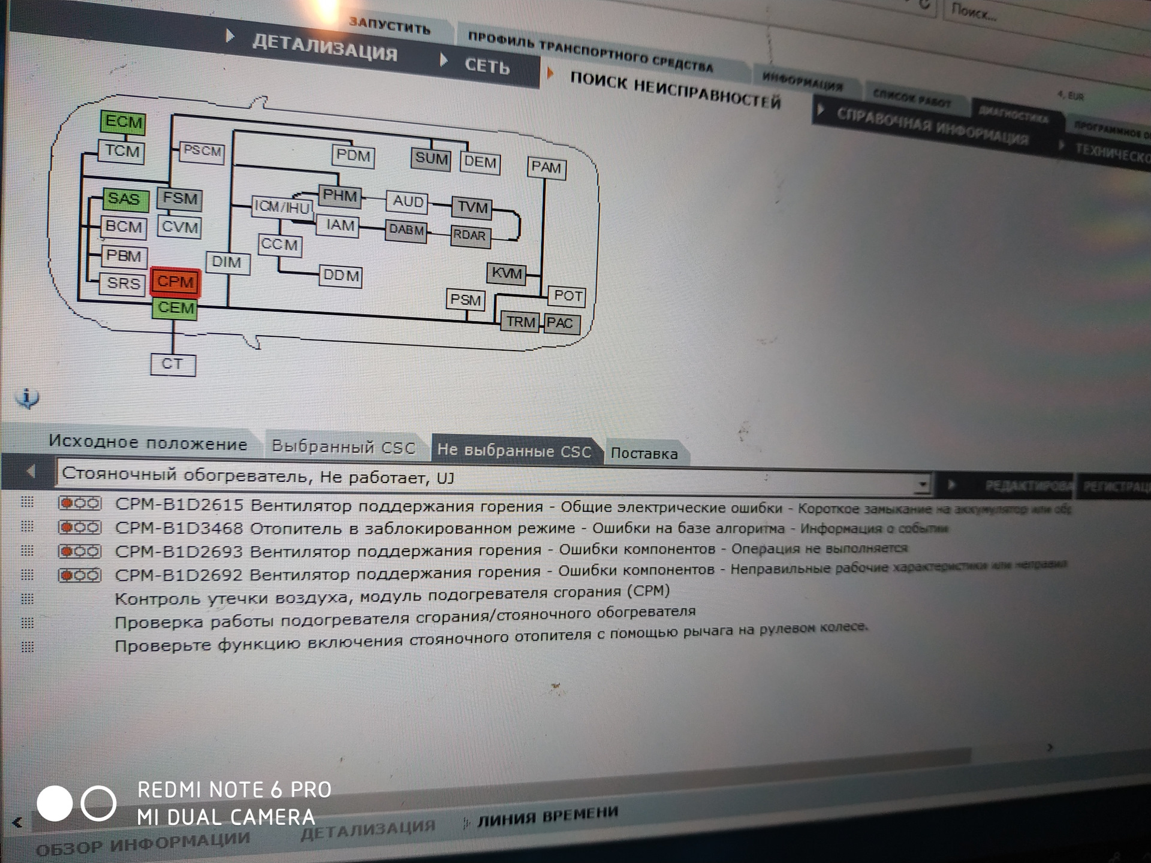This screenshot has width=1151, height=863.
Task: Toggle status indicator for CPM-B1D3468
Action: click(79, 527)
